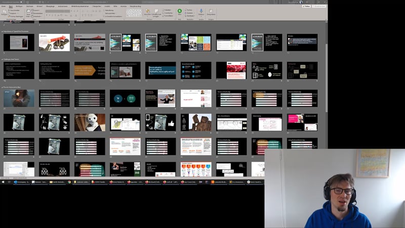Click the Kommentare button
405x228 pixels.
tap(320, 6)
